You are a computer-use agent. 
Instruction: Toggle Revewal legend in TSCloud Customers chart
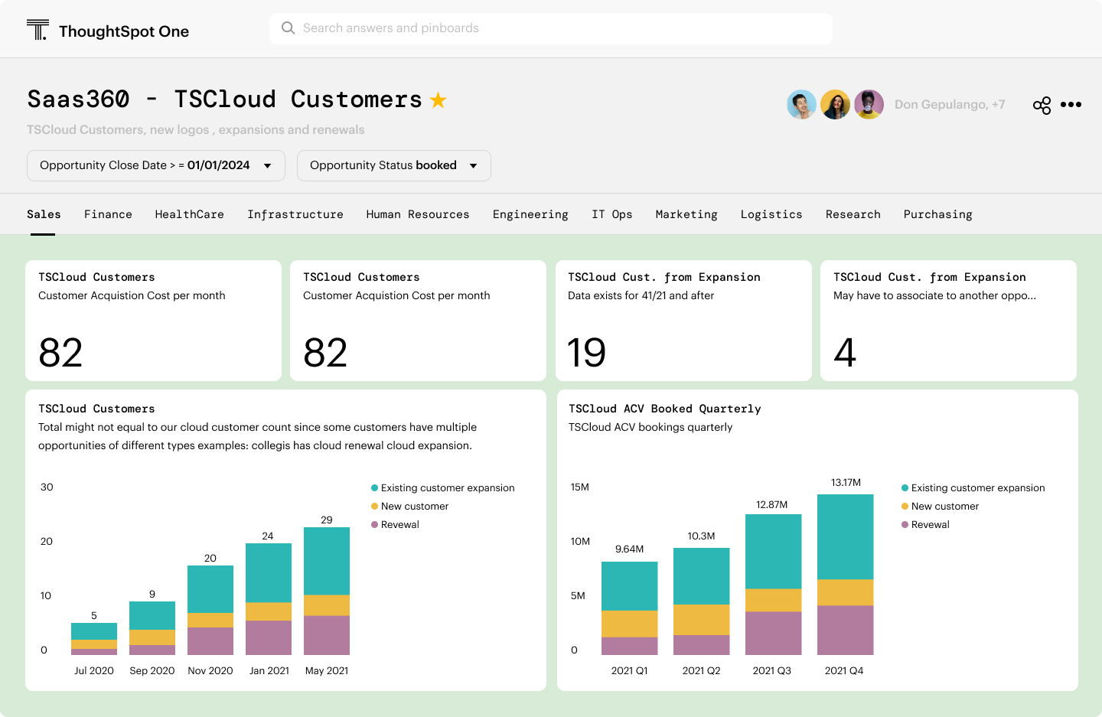[x=395, y=525]
